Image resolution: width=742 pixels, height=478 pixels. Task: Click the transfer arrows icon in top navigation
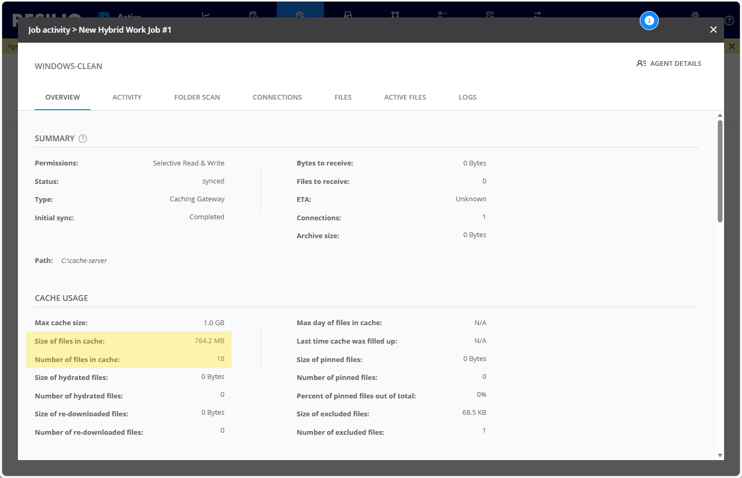point(537,15)
